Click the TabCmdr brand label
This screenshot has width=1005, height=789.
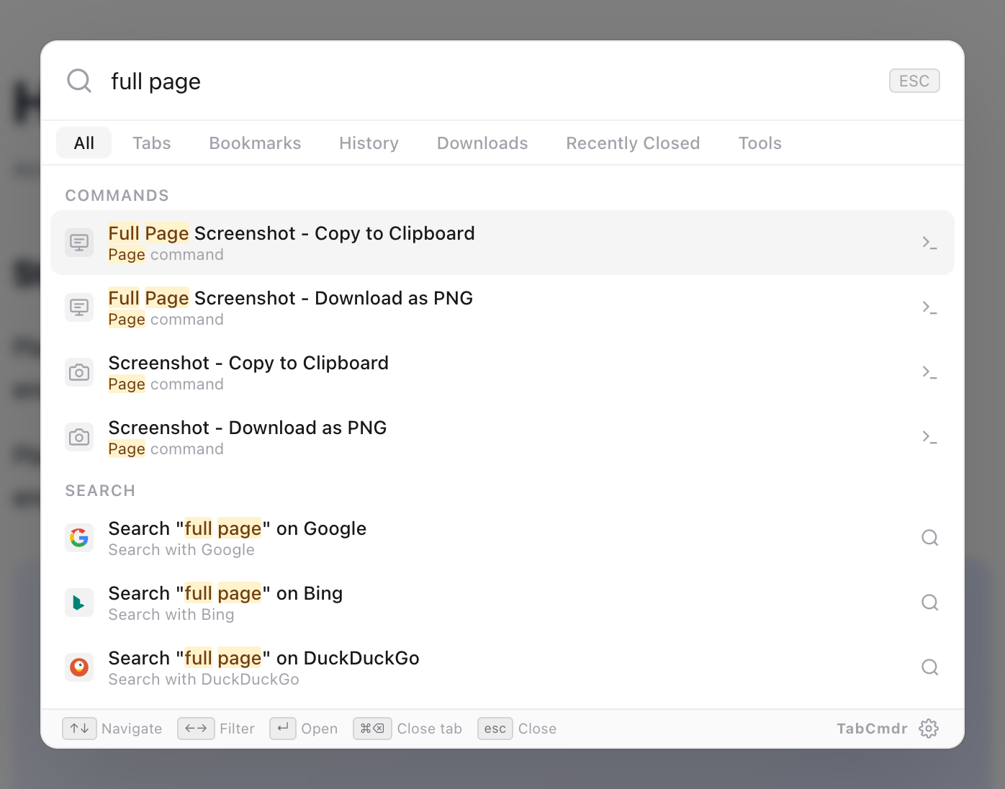[x=872, y=729]
